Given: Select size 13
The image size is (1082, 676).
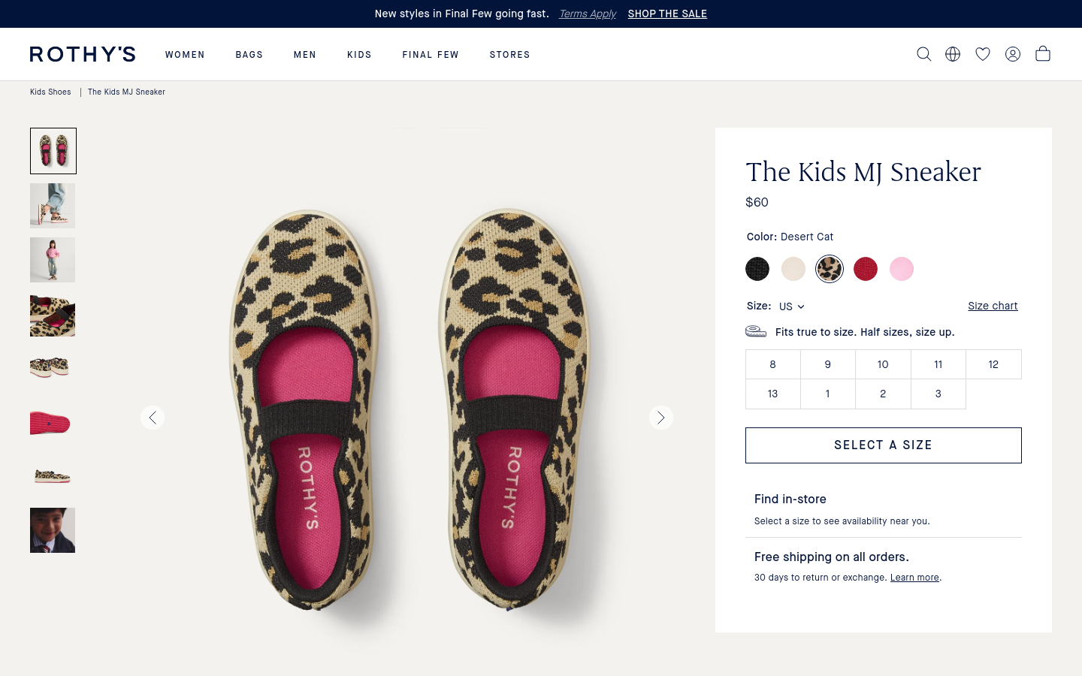Looking at the screenshot, I should click(x=772, y=394).
